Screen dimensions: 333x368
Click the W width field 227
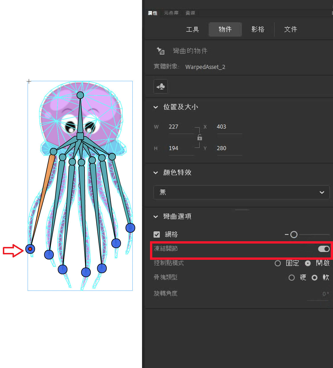[181, 127]
